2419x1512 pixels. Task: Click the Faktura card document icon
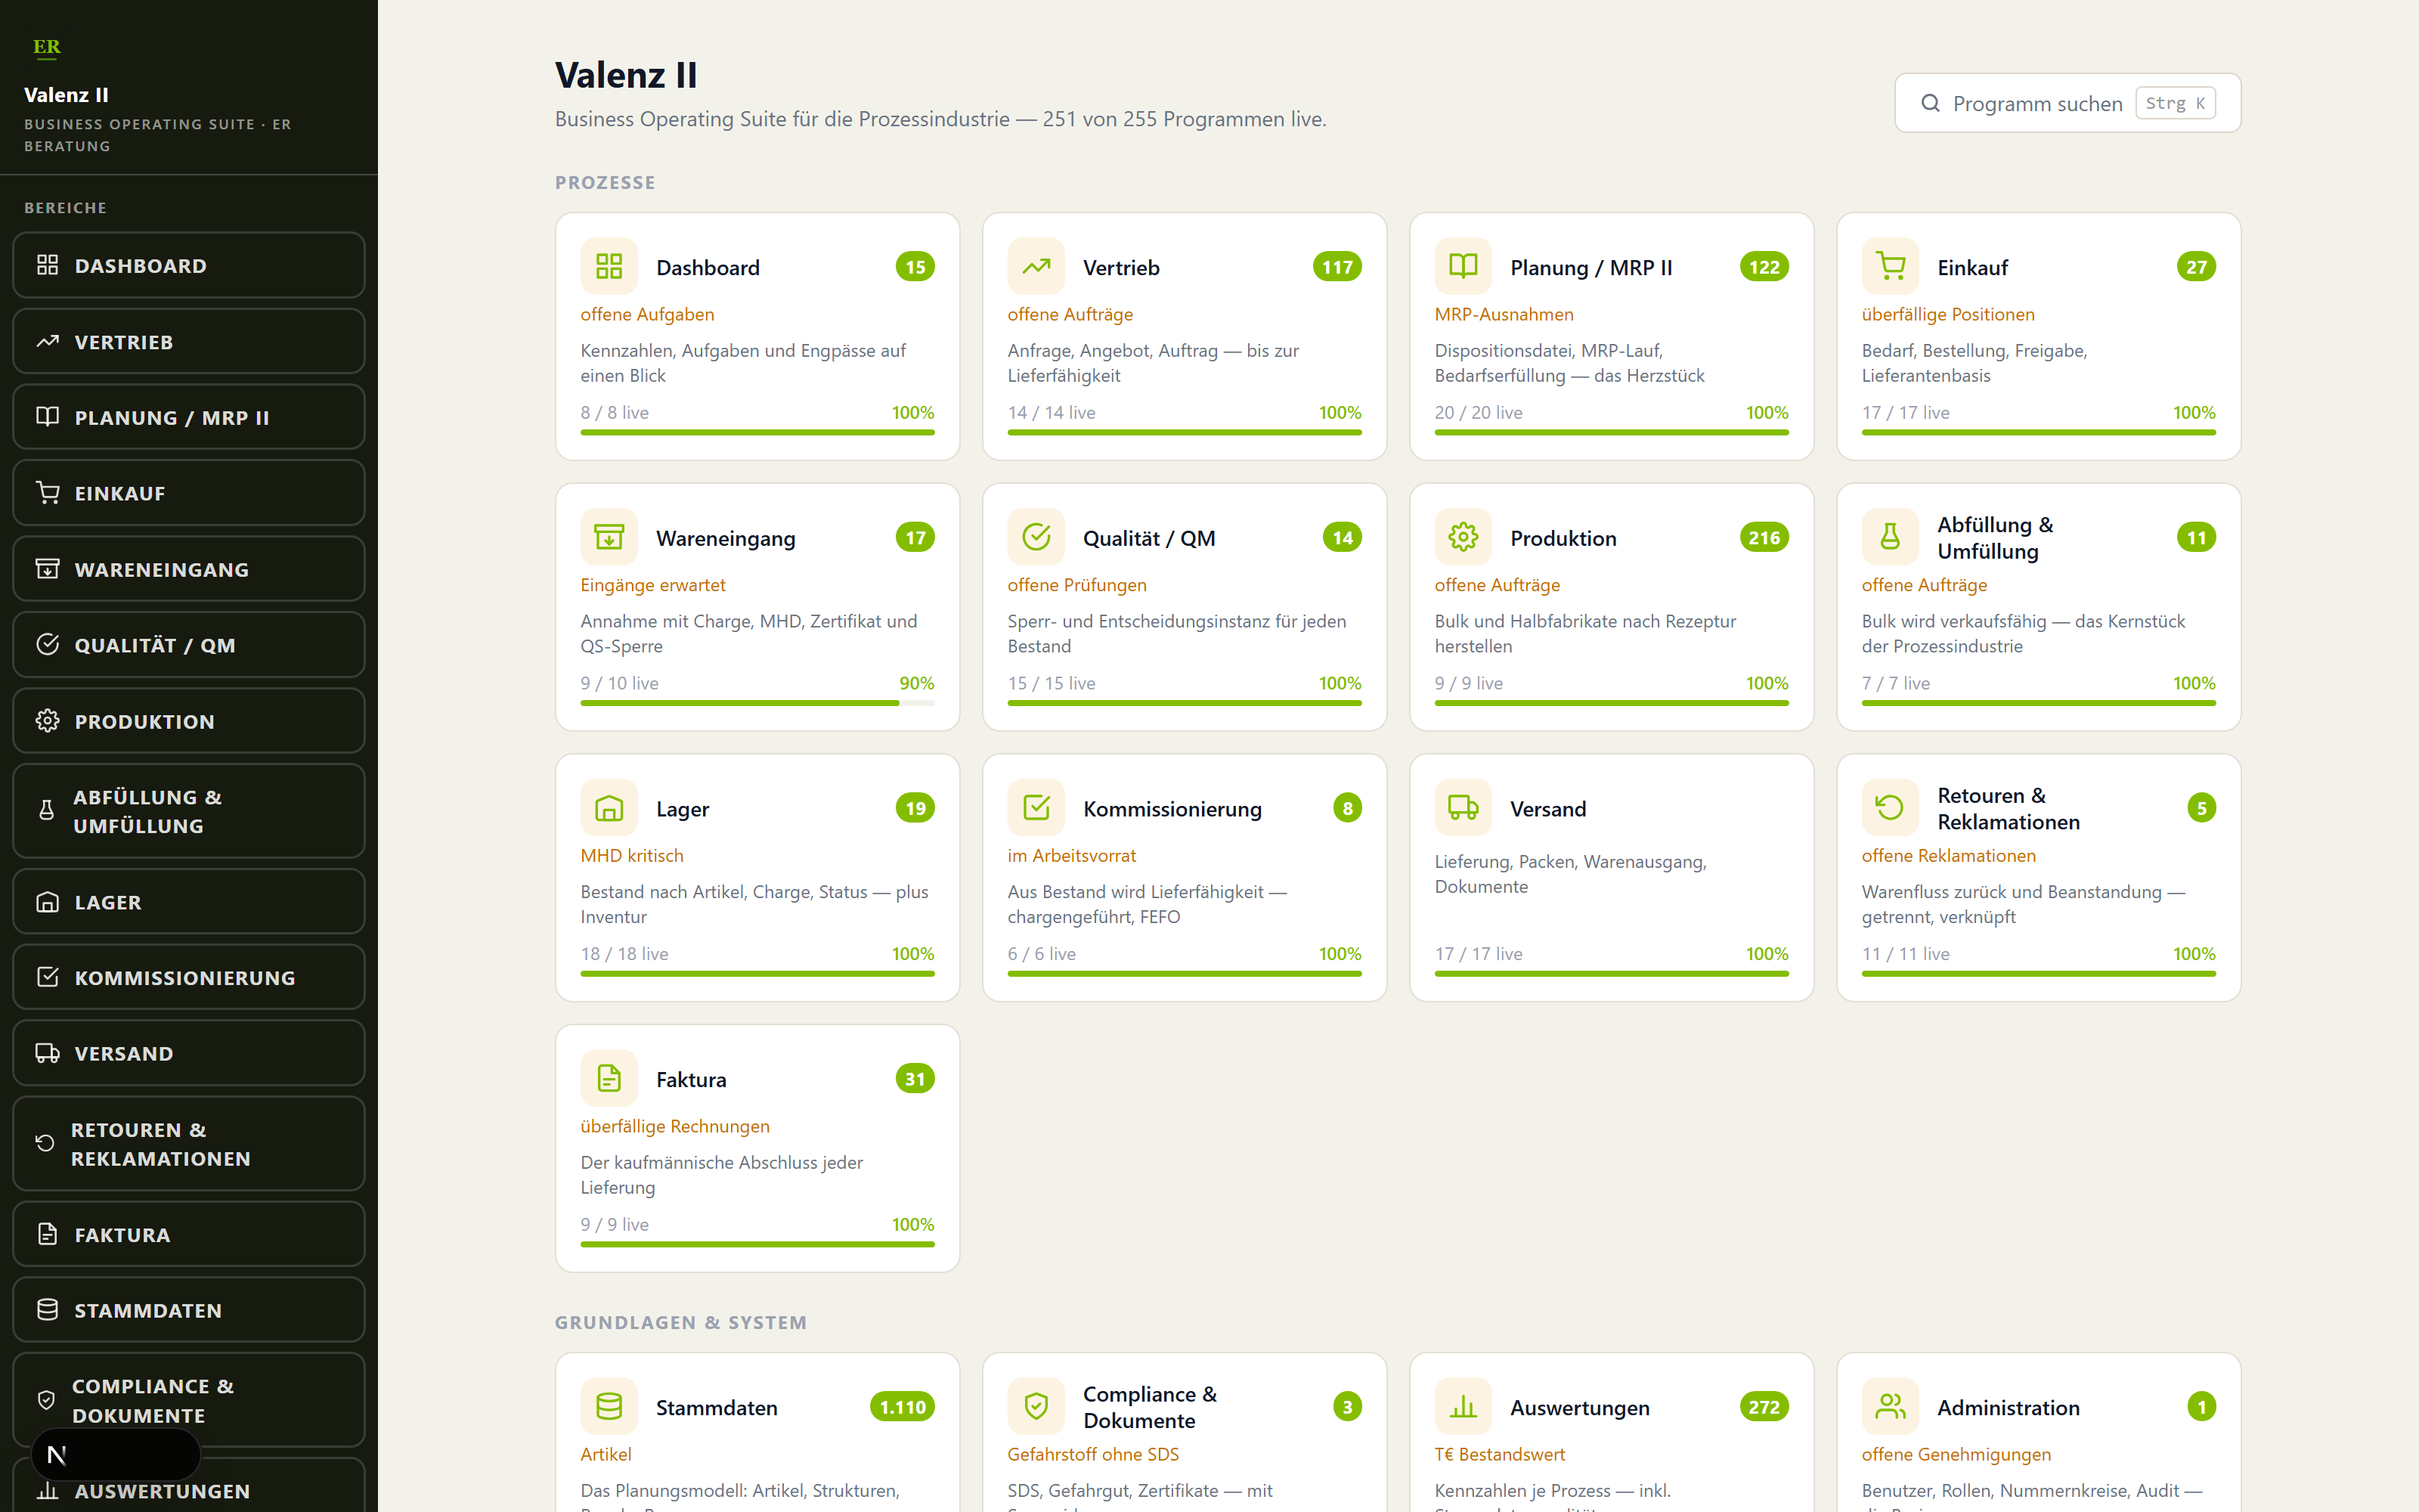609,1078
